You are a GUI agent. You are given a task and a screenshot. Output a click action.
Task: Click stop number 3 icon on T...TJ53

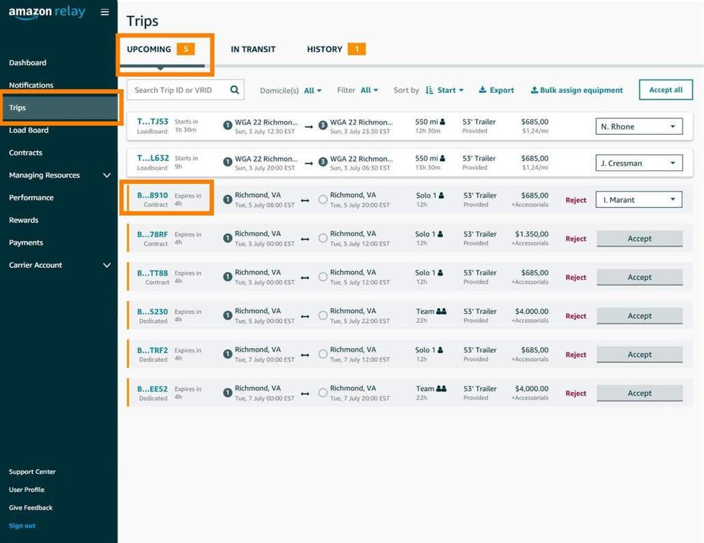(x=323, y=127)
